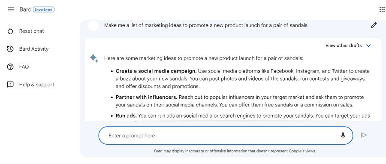Image resolution: width=386 pixels, height=164 pixels.
Task: Select Bard Activity in sidebar
Action: [34, 49]
